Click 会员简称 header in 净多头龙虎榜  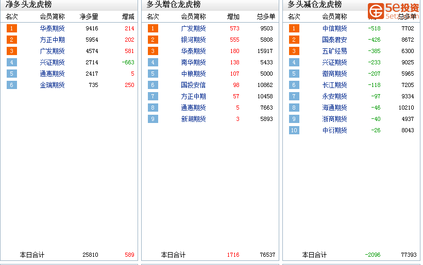click(52, 16)
